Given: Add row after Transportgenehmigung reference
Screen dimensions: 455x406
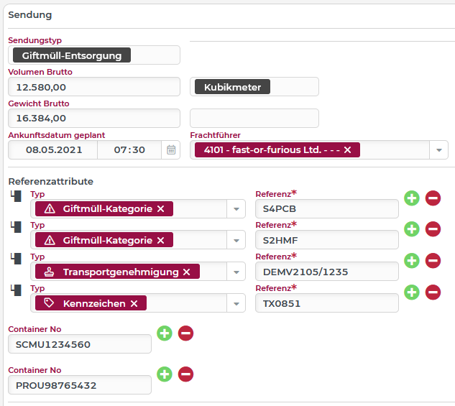Looking at the screenshot, I should [412, 261].
